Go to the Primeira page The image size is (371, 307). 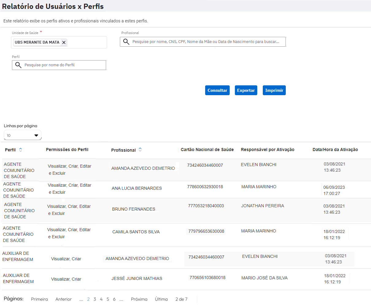pyautogui.click(x=39, y=299)
